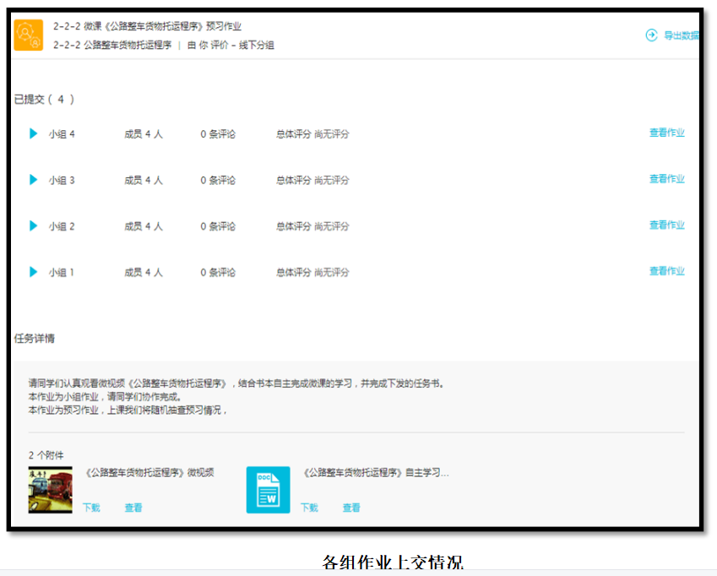Click the 《公路整车货物托运程序》自主学习 file name

pos(375,473)
